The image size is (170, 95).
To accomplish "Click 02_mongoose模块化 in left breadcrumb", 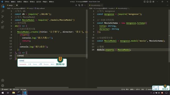I will coord(18,8).
